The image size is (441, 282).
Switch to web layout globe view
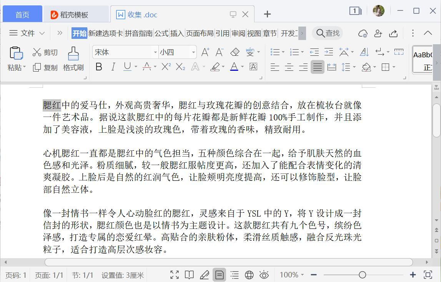tap(249, 275)
